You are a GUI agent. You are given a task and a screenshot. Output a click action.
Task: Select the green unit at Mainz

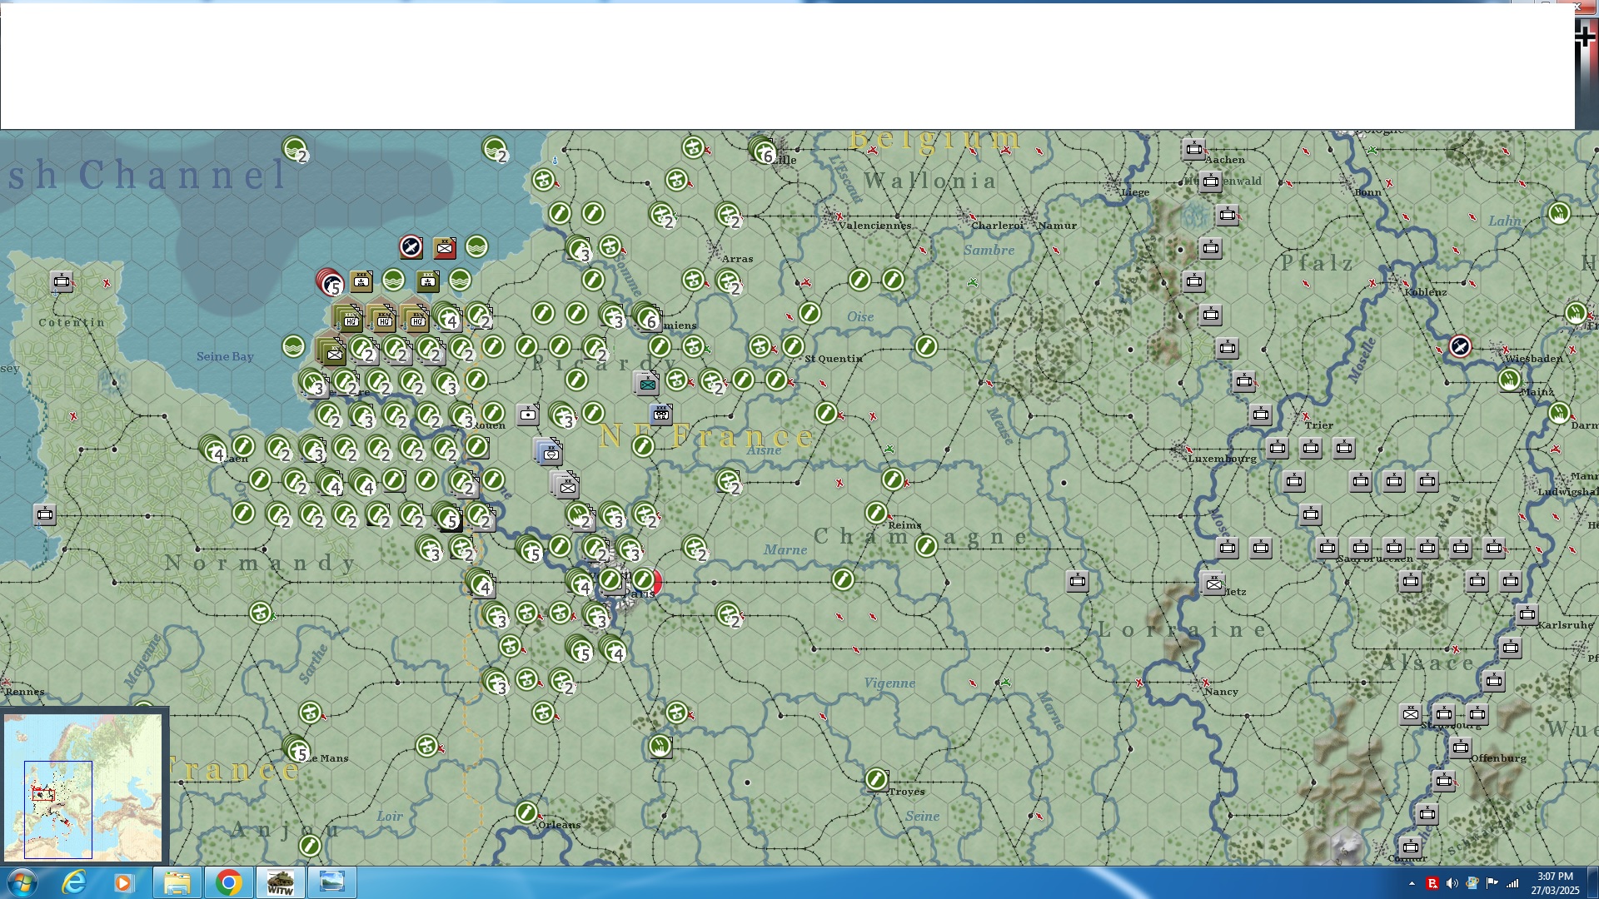tap(1509, 380)
